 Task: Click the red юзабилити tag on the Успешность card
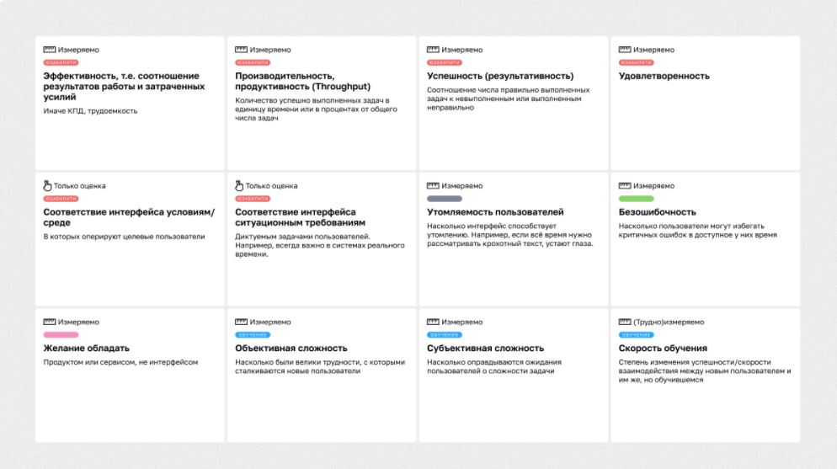444,62
